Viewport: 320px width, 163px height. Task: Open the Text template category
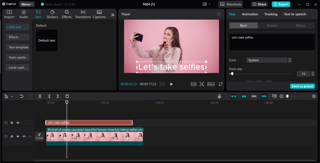point(17,47)
